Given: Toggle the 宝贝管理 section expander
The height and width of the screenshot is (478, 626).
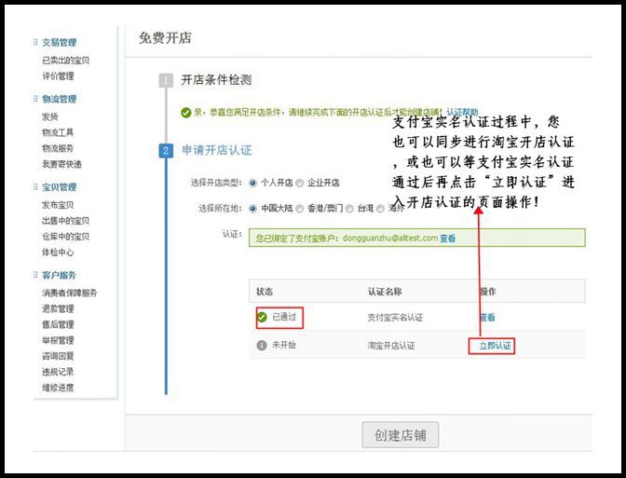Looking at the screenshot, I should [36, 187].
